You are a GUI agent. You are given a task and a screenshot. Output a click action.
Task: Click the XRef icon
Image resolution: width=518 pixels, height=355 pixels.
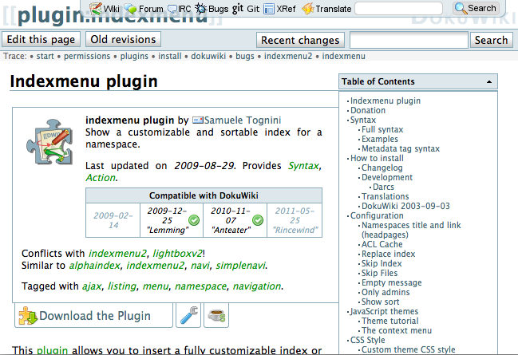pos(270,8)
